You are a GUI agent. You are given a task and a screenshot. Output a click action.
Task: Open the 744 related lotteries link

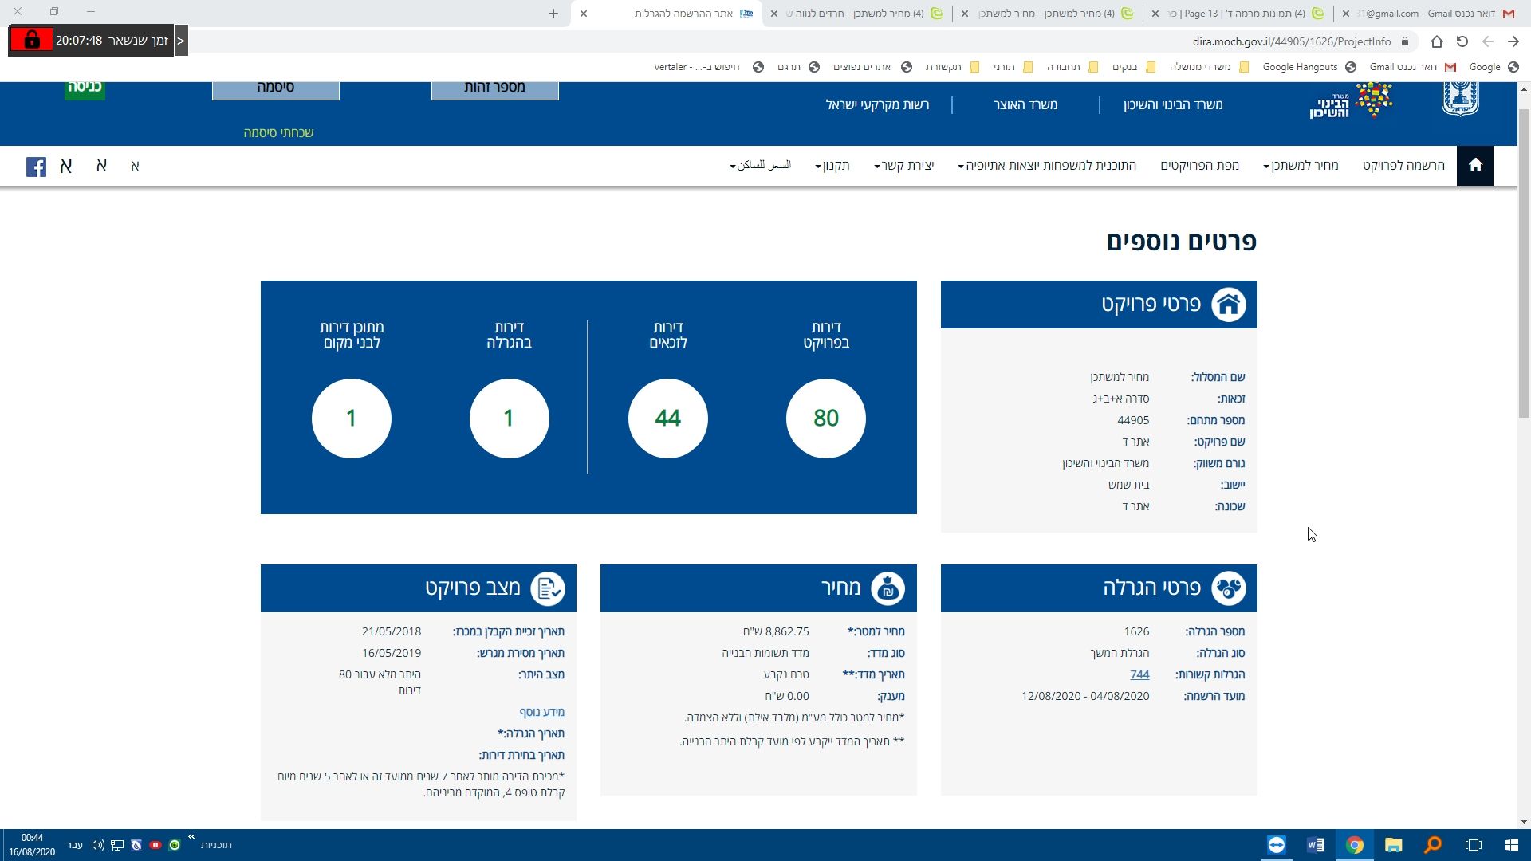point(1139,674)
